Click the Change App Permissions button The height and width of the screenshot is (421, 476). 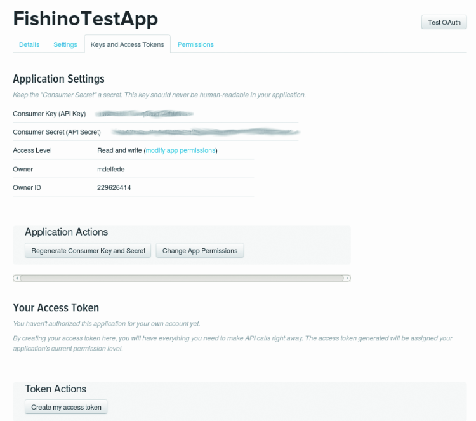(x=200, y=251)
